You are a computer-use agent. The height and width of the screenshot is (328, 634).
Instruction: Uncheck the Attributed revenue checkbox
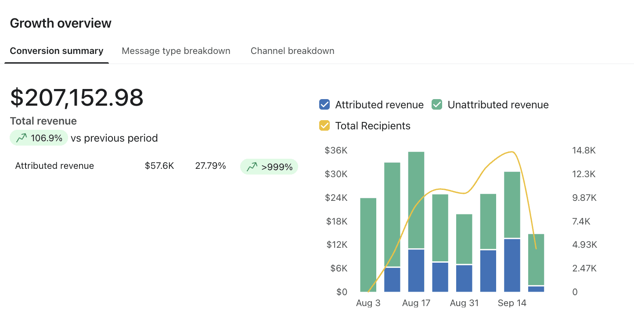coord(324,105)
